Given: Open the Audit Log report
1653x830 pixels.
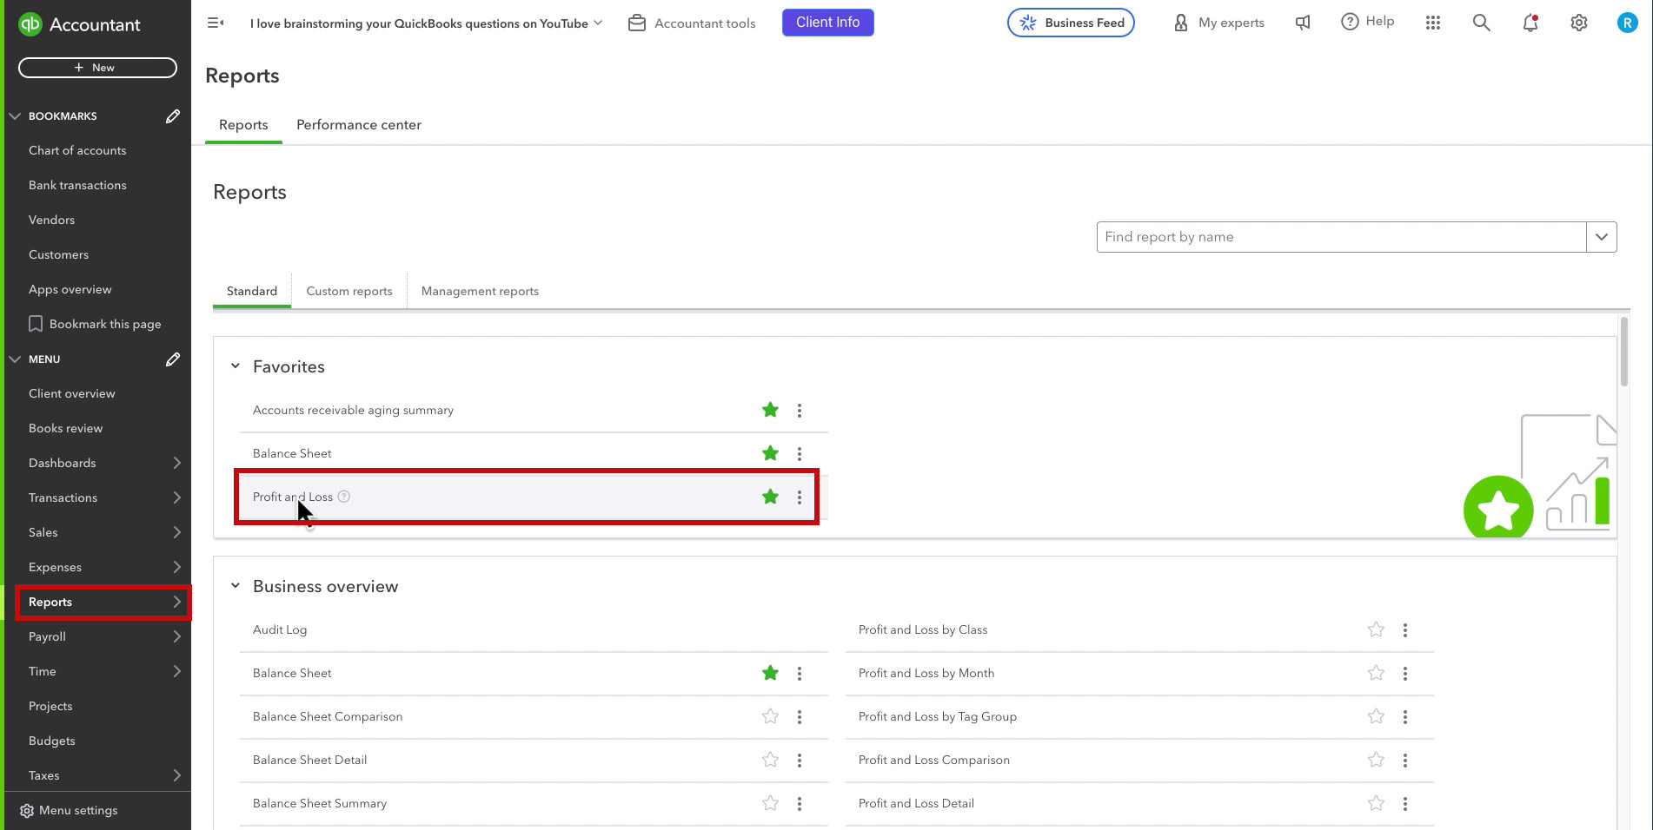Looking at the screenshot, I should point(280,629).
